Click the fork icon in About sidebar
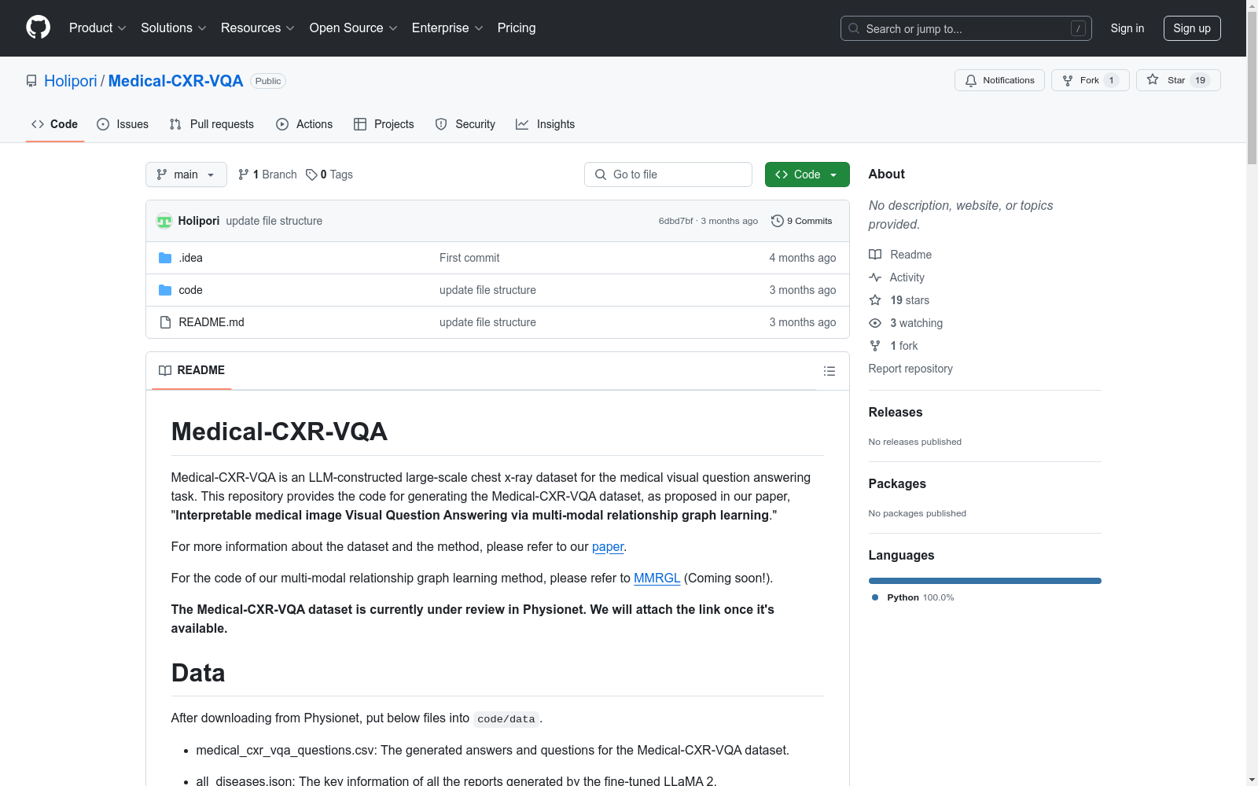Image resolution: width=1258 pixels, height=786 pixels. [875, 346]
